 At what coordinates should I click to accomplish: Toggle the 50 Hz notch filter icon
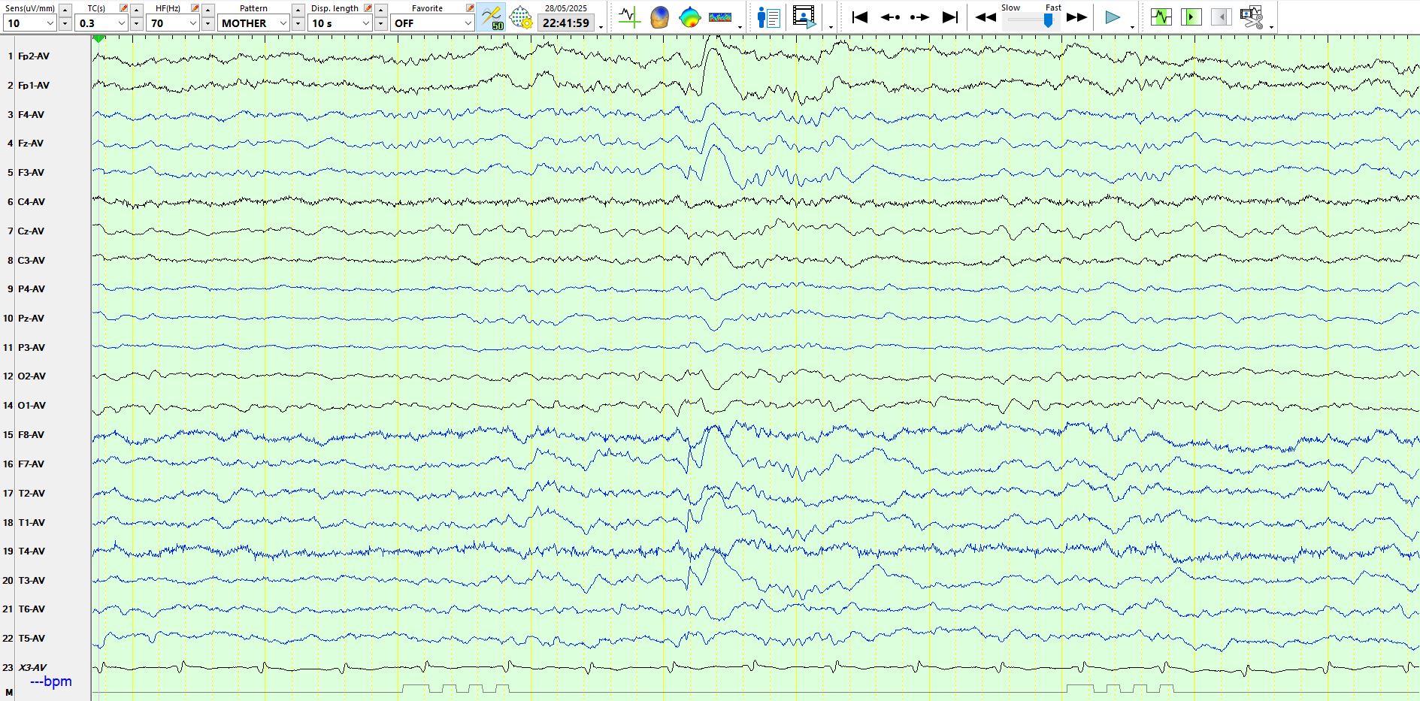click(492, 17)
